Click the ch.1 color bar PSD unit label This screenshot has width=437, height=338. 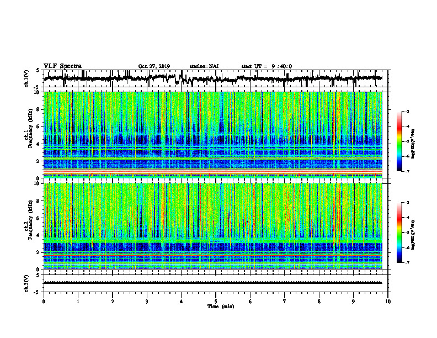click(x=413, y=144)
